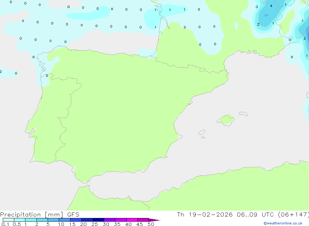Click the 20–25 mm dark blue swatch

click(x=87, y=220)
